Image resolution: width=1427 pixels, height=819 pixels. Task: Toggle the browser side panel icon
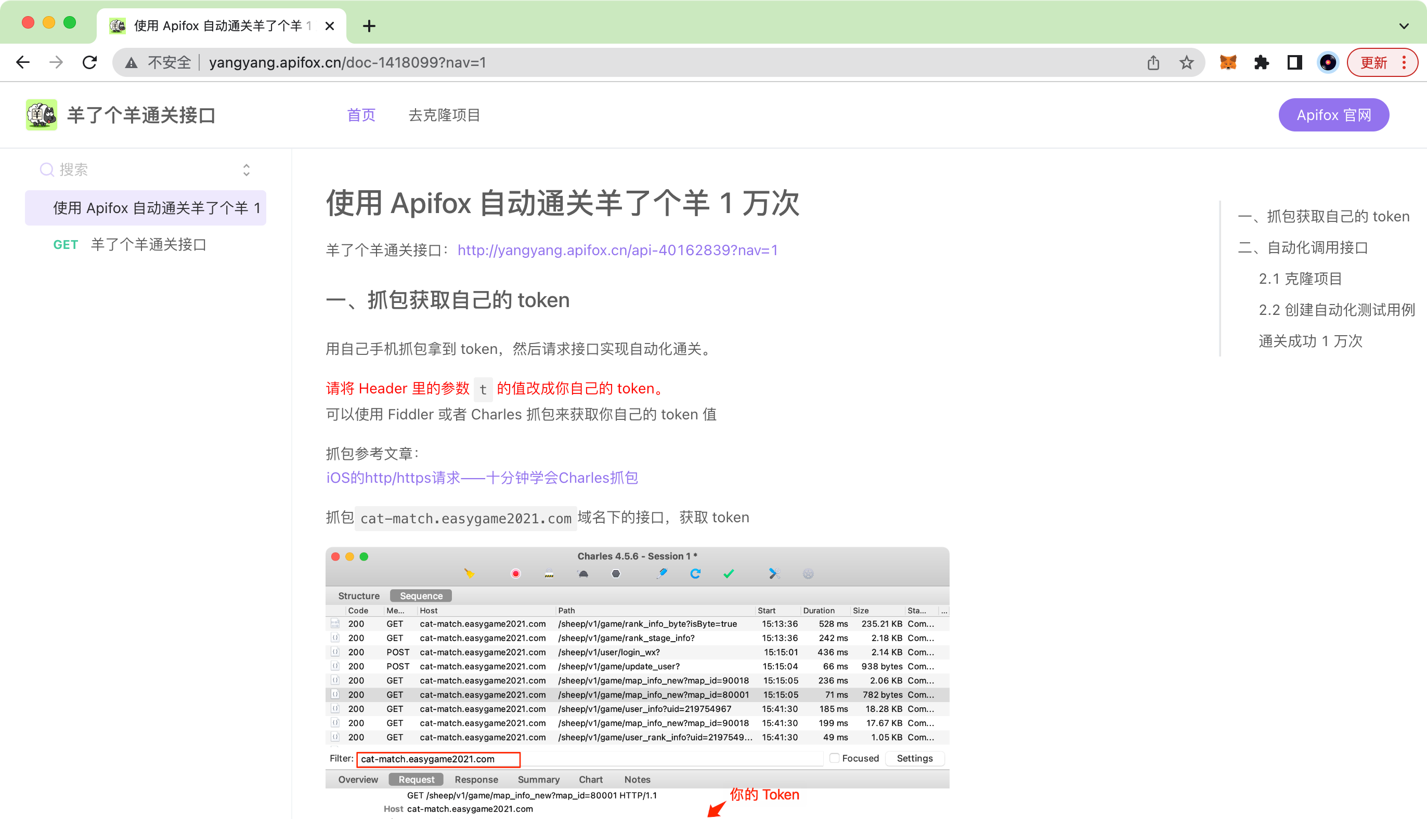click(1295, 62)
